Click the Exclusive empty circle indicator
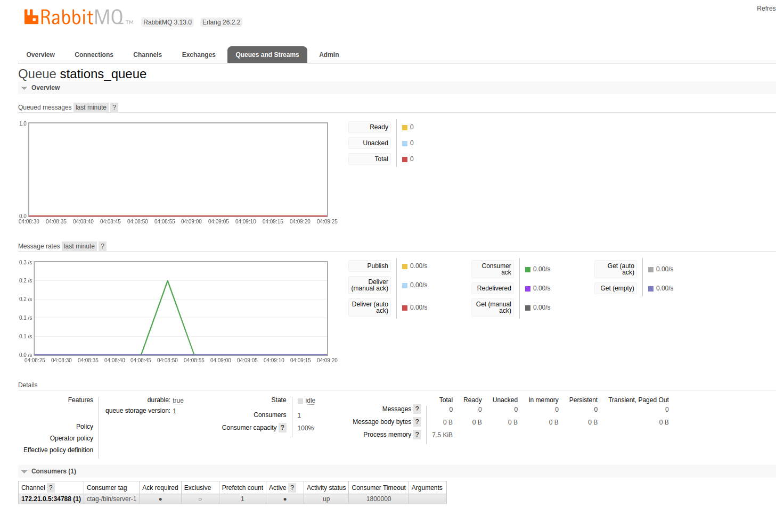 tap(200, 499)
